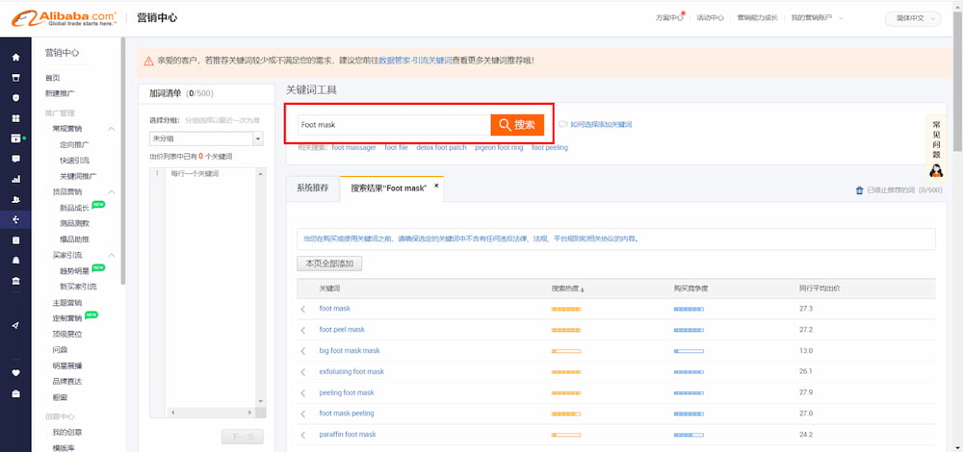
Task: Go to 品牌直达 in sidebar
Action: [x=67, y=382]
